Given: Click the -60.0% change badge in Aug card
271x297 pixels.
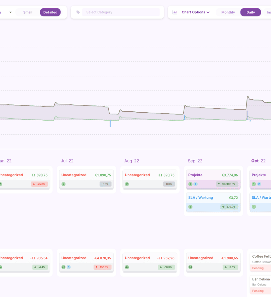Looking at the screenshot, I should [166, 267].
